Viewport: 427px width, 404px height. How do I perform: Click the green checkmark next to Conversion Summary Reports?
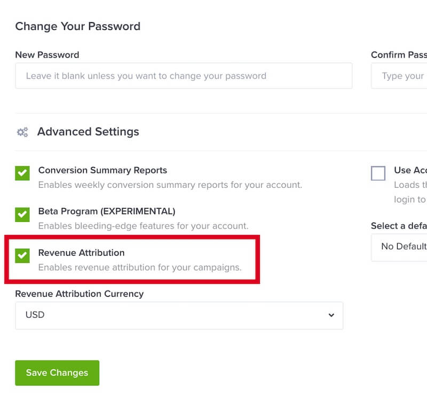coord(22,173)
